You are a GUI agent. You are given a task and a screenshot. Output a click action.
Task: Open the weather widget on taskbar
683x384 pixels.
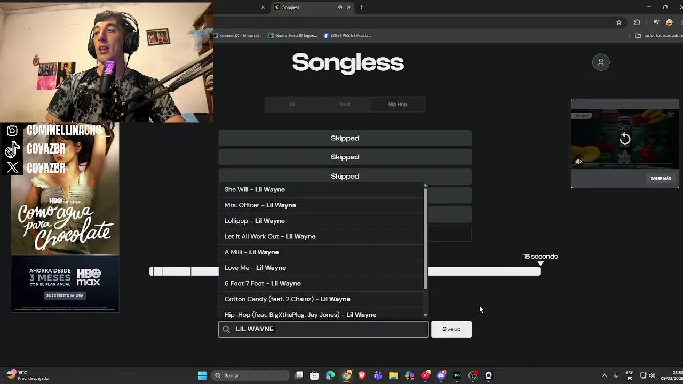pyautogui.click(x=28, y=375)
